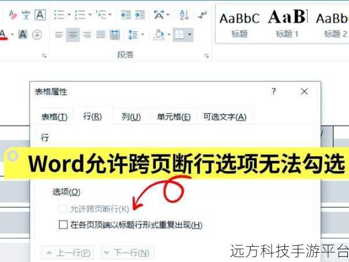Toggle show paragraph marks icon
The height and width of the screenshot is (262, 349).
pyautogui.click(x=202, y=15)
